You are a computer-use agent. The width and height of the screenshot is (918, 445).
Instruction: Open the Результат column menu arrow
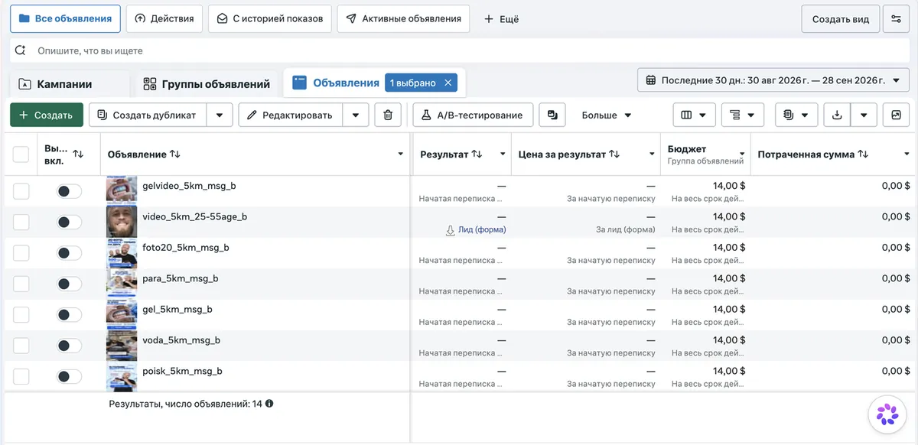pos(503,154)
